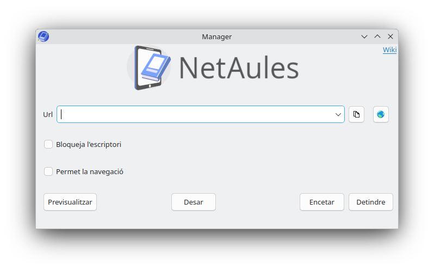The width and height of the screenshot is (434, 271).
Task: Expand the Url dropdown arrow
Action: pyautogui.click(x=338, y=114)
